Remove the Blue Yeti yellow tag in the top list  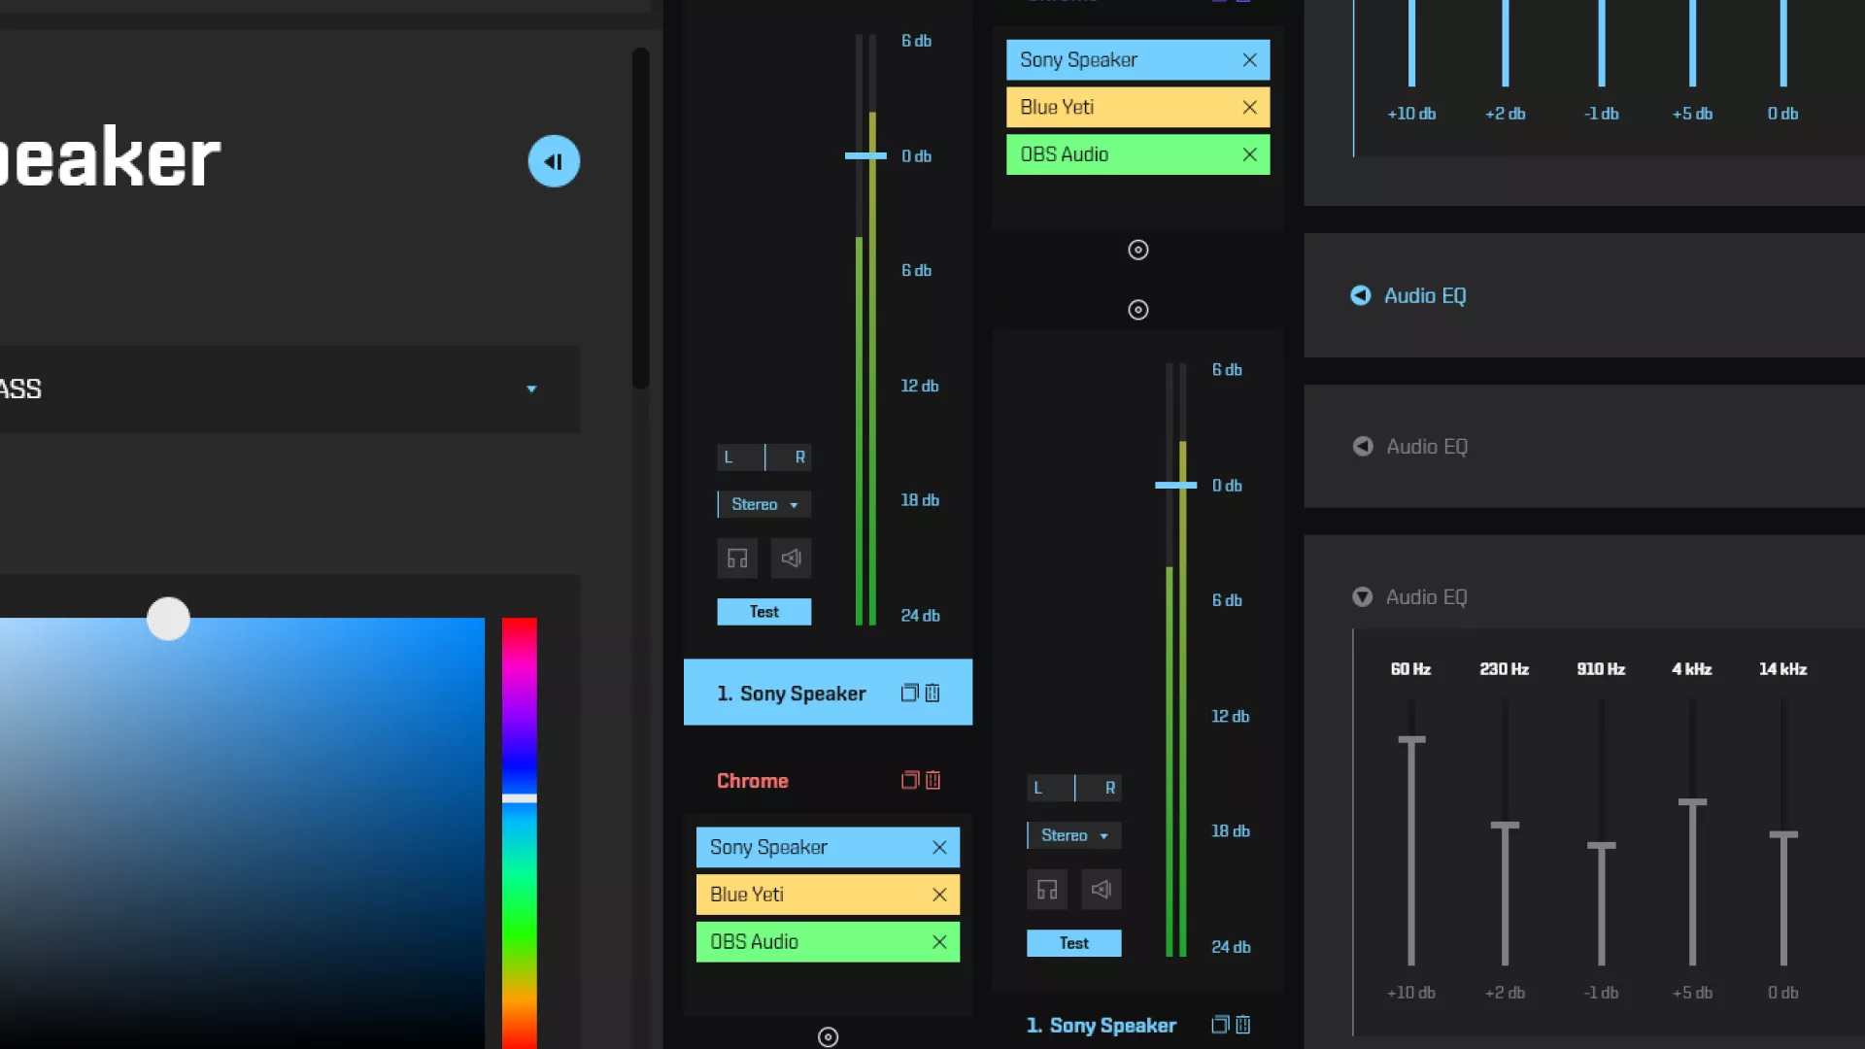[x=1249, y=108]
